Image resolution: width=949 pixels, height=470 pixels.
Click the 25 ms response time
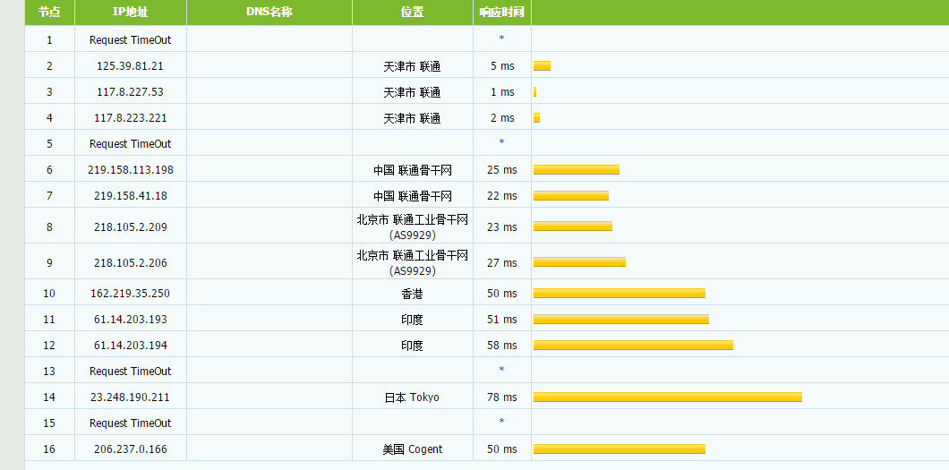[502, 170]
